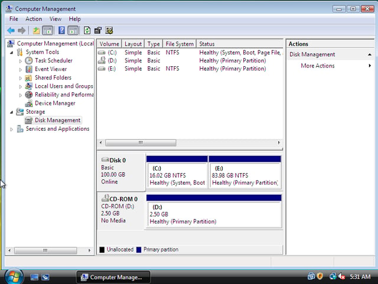The image size is (378, 284).
Task: Open the Help menu
Action: 75,19
